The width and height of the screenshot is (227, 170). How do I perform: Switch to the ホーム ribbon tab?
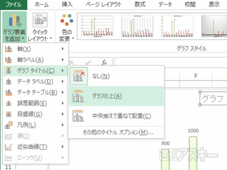click(42, 5)
